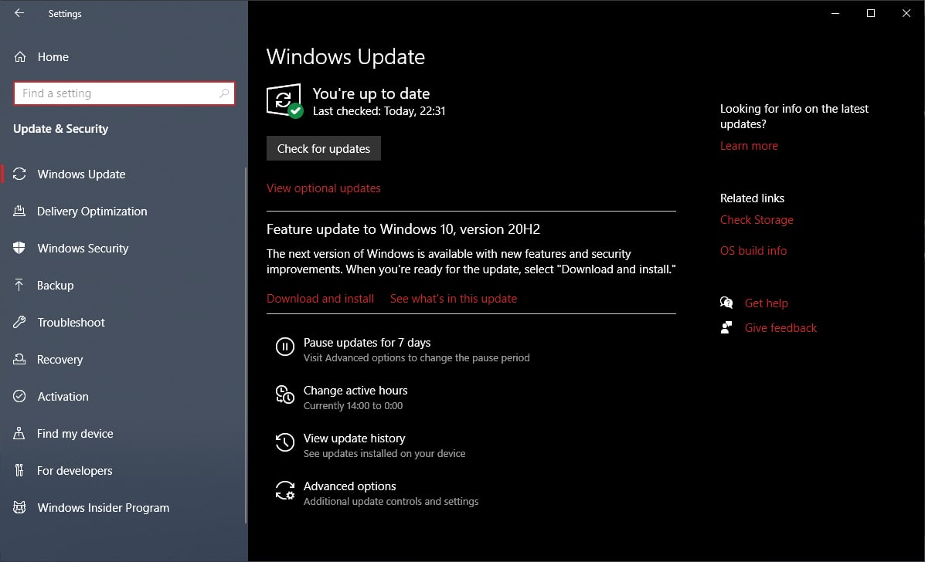The image size is (925, 562).
Task: Open Delivery Optimization page
Action: (92, 212)
